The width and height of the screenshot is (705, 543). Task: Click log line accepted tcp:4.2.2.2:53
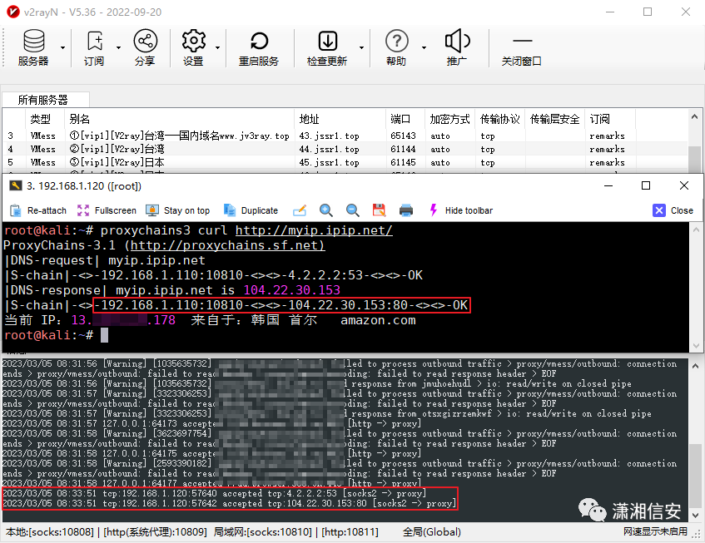pos(214,493)
